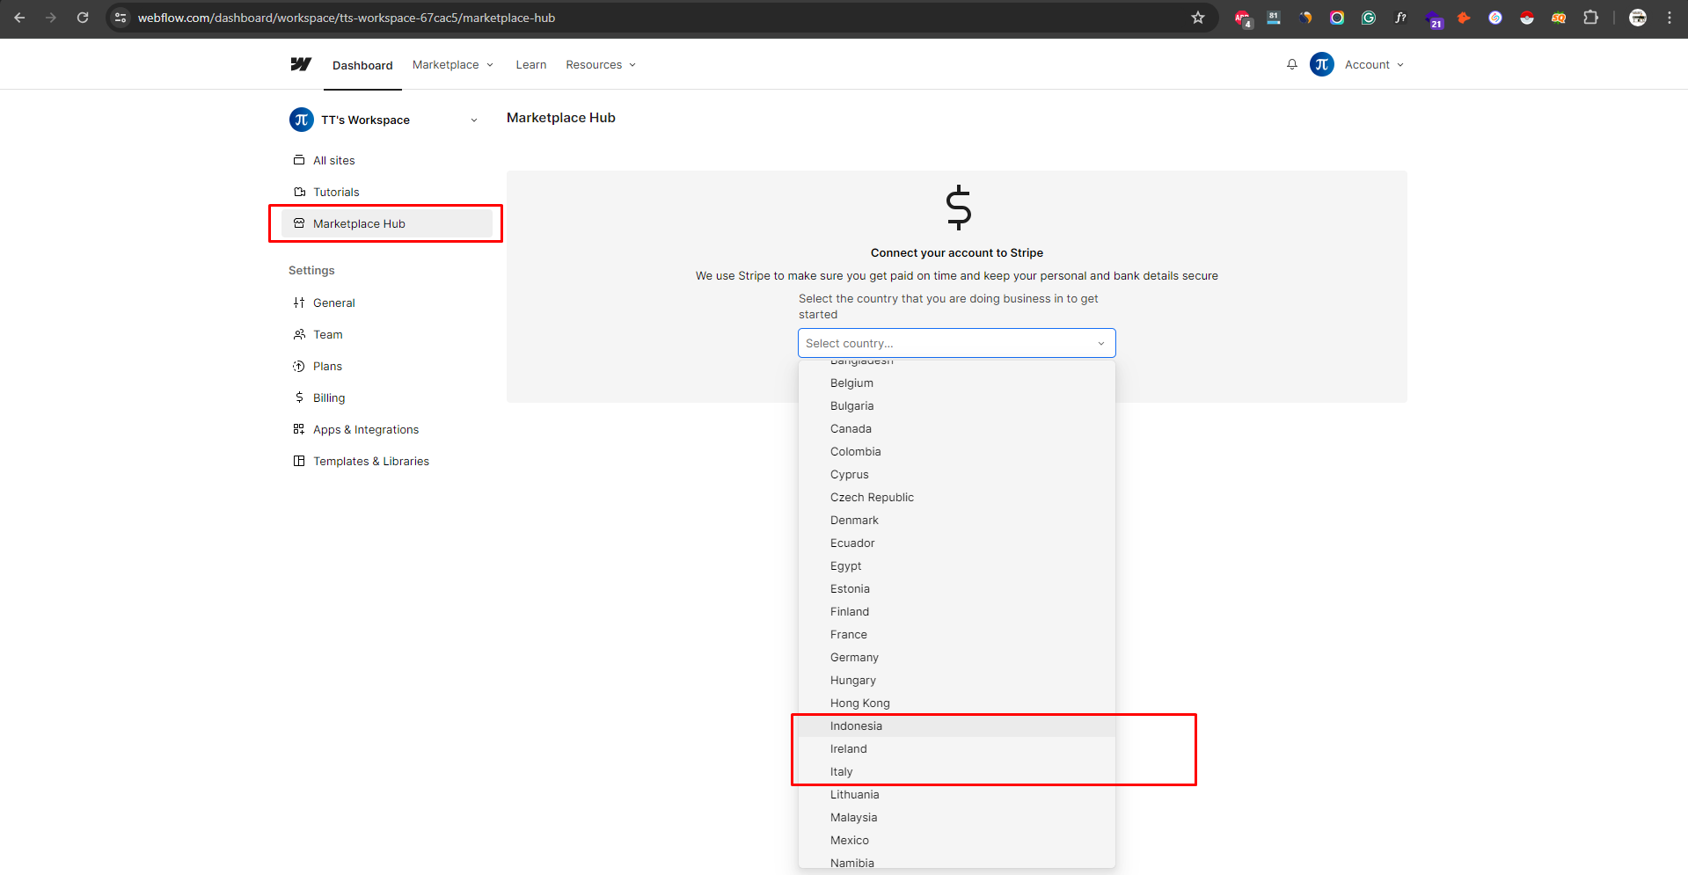Open the browser profile avatar

point(1638,18)
